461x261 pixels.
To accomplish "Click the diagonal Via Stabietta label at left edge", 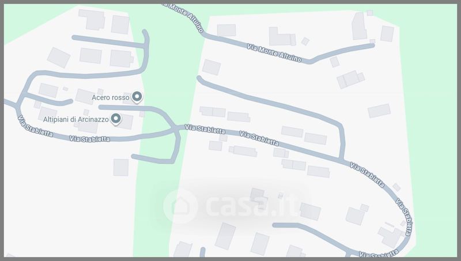I will [35, 126].
